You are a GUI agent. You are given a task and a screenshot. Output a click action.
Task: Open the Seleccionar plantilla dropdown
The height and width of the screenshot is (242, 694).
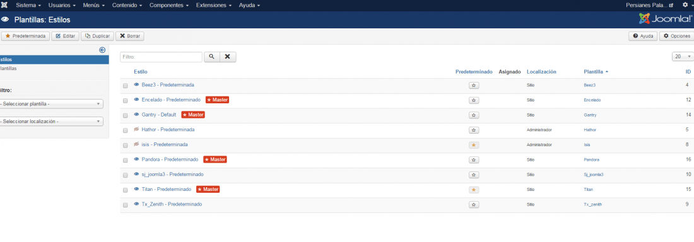tap(51, 104)
